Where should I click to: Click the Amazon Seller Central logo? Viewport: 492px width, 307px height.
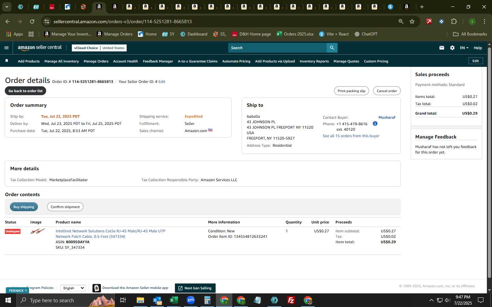click(40, 48)
